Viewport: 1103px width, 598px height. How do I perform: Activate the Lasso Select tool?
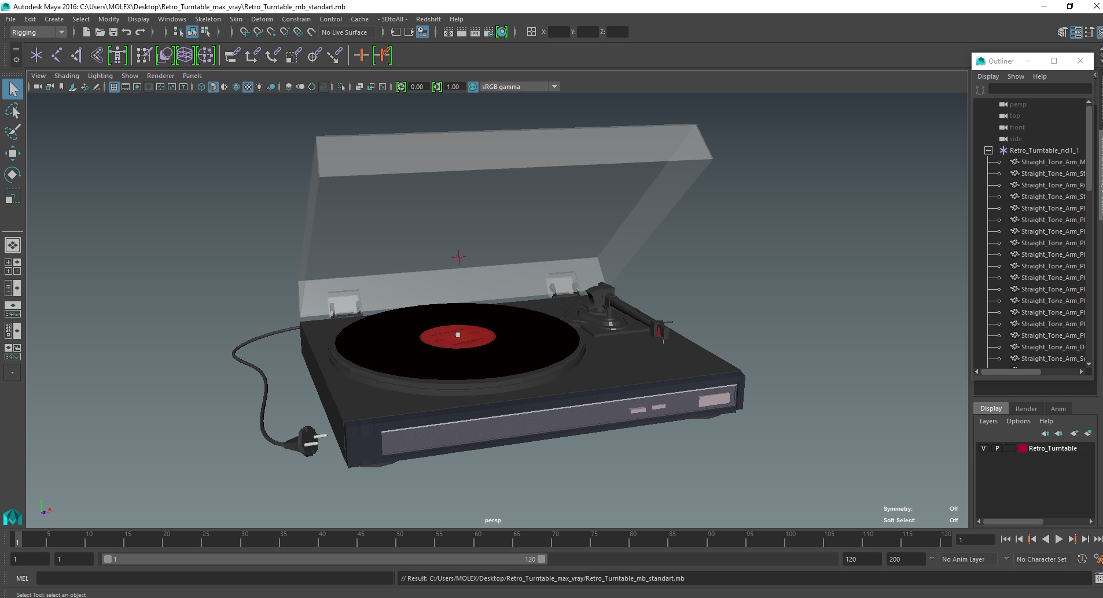click(x=13, y=110)
